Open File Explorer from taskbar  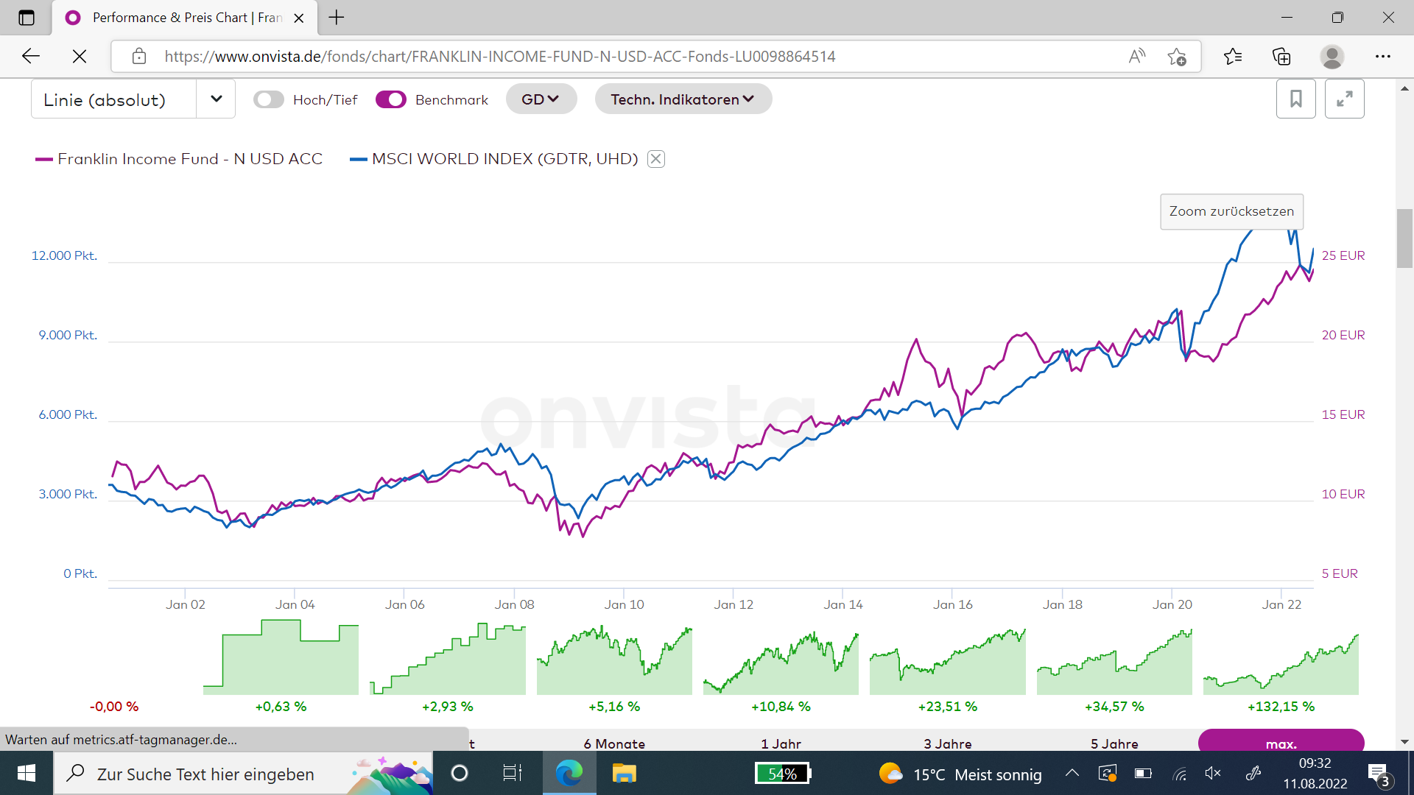click(x=624, y=774)
